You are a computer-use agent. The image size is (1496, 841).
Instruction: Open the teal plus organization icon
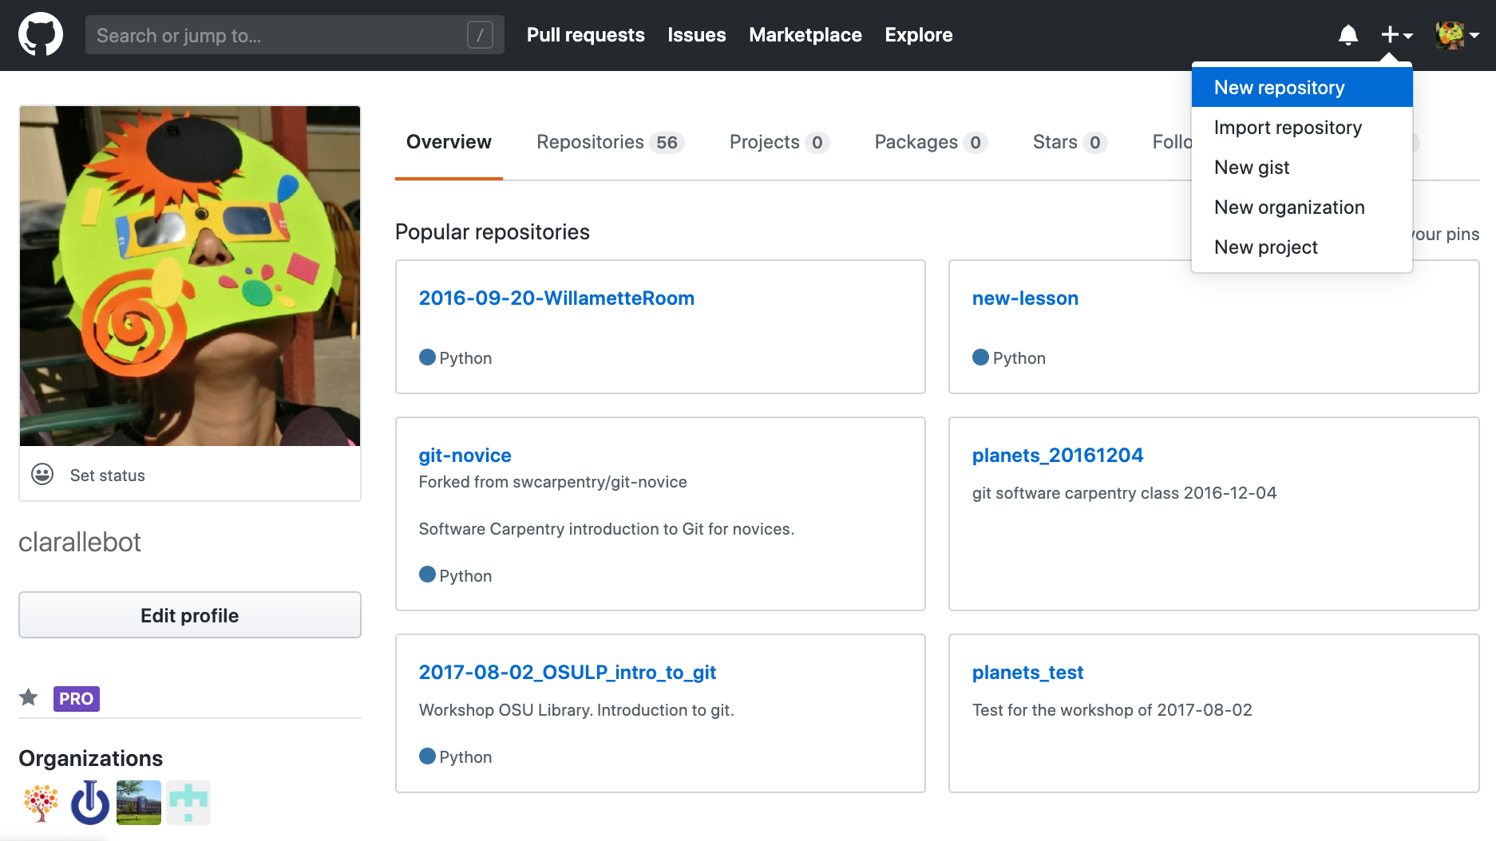coord(188,803)
